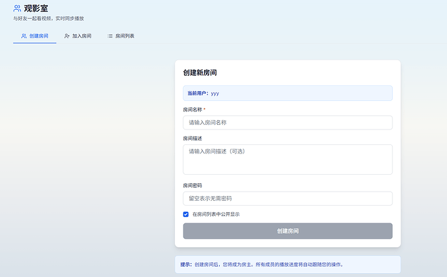This screenshot has height=277, width=447.
Task: Click the 在房间列表中公开显示 label text
Action: pyautogui.click(x=216, y=214)
